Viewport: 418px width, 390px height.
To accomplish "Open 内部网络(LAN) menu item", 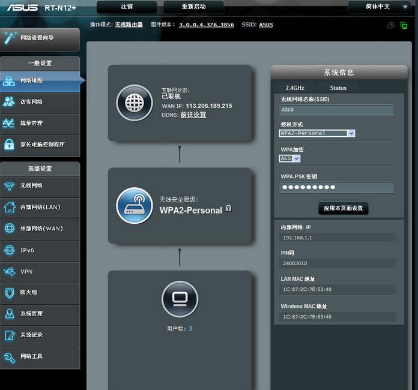I will 40,207.
